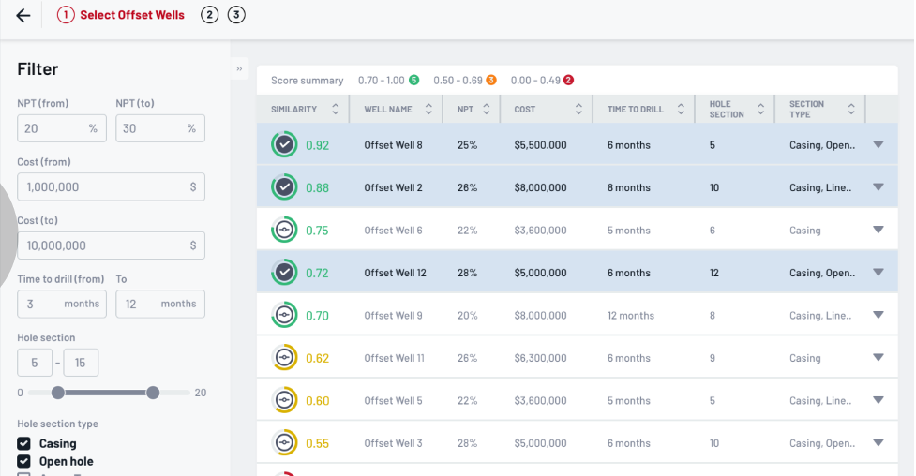Click the Offset Well 9 name
Screen dimensions: 916x476
(393, 316)
